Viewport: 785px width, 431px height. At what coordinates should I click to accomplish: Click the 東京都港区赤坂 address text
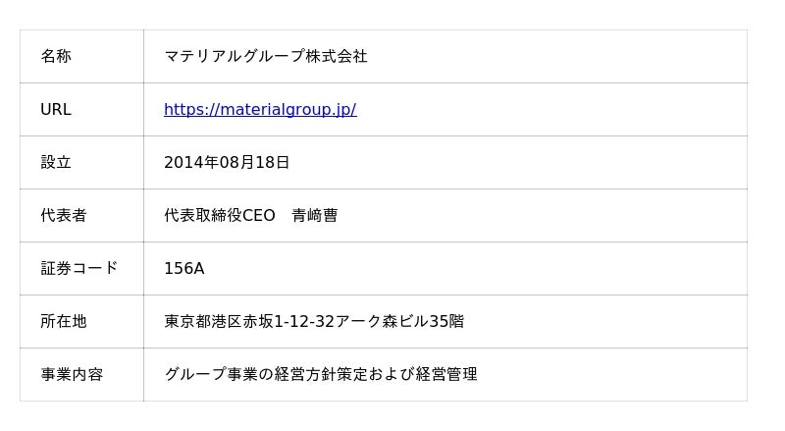tap(218, 322)
